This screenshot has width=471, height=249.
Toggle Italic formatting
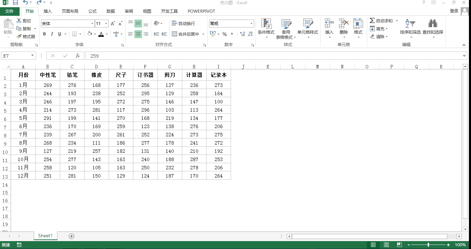tap(52, 34)
